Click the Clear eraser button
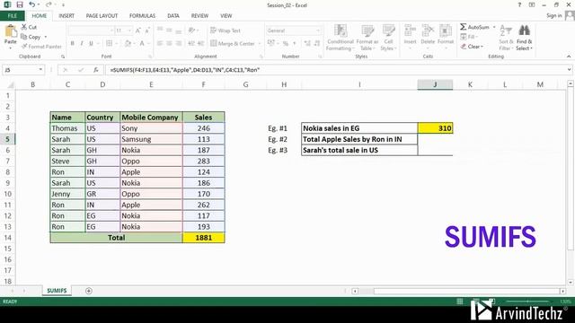The image size is (575, 323). (x=471, y=47)
